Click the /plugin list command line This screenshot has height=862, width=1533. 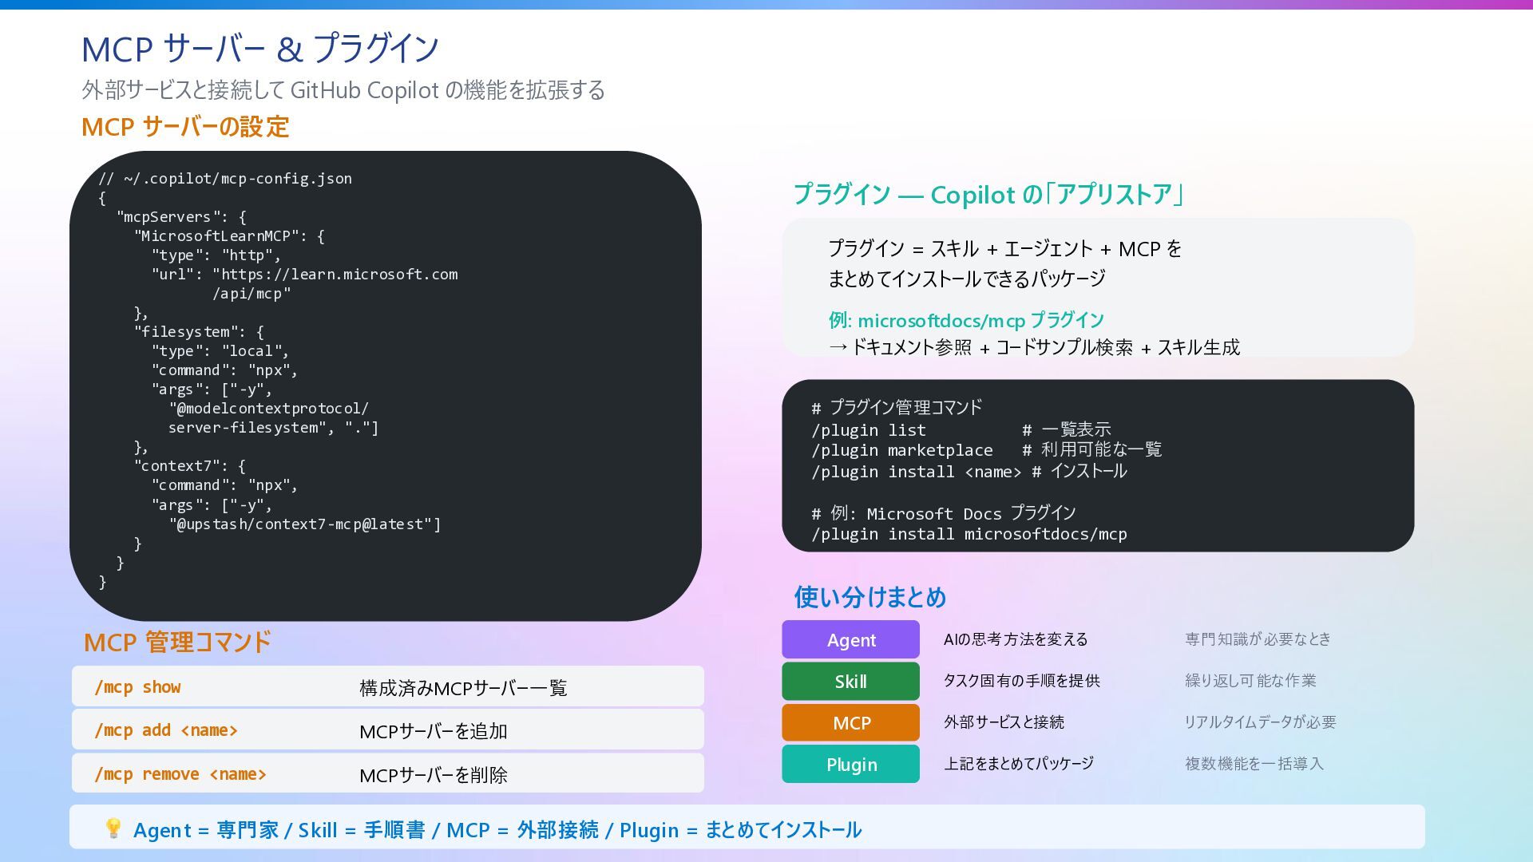869,430
